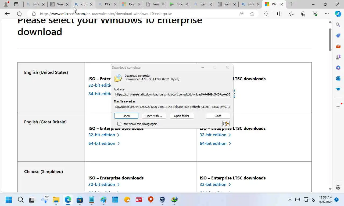Dismiss the Download complete dialog with X
Screen dimensions: 344x206
(x=227, y=67)
